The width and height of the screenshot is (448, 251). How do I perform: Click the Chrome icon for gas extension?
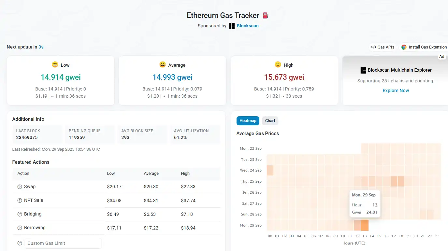[x=404, y=47]
